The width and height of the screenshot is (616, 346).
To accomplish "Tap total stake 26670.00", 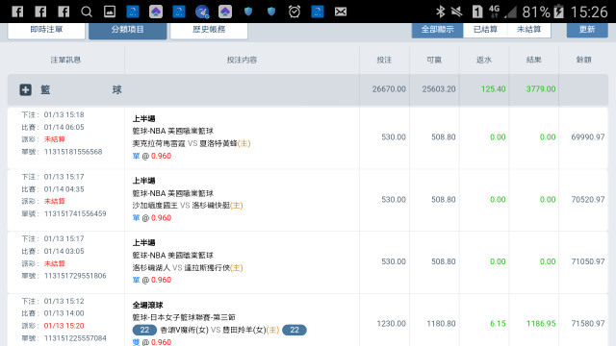I will pyautogui.click(x=389, y=89).
